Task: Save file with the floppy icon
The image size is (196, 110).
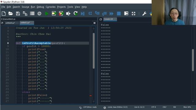Action: coord(18,13)
